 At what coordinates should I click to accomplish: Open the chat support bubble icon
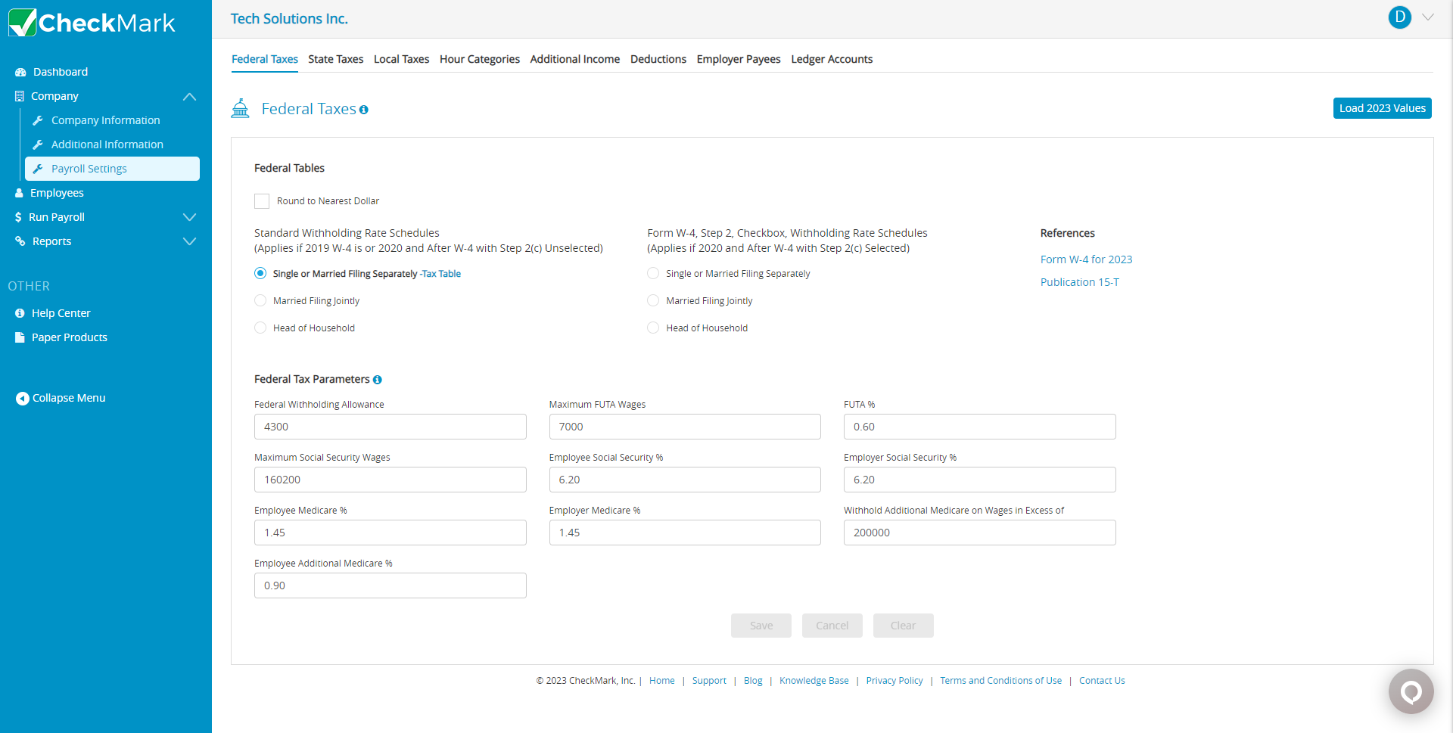click(1411, 691)
